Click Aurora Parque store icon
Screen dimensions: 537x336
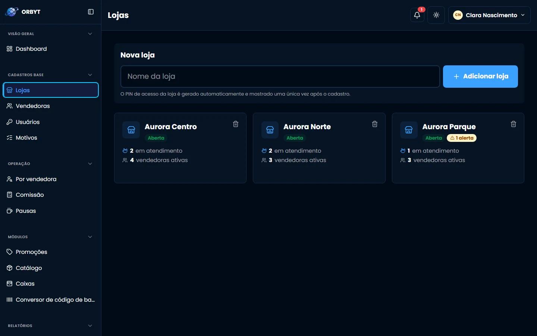pos(409,130)
